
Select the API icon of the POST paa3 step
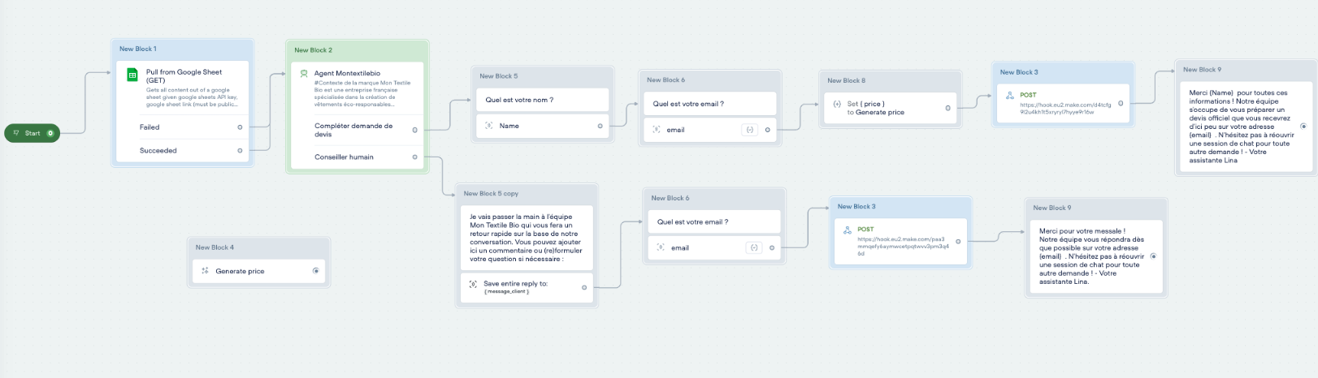pyautogui.click(x=848, y=230)
